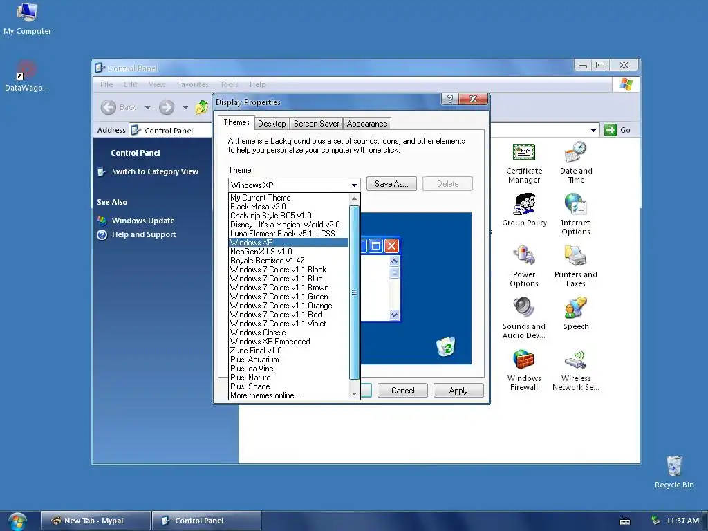Image resolution: width=708 pixels, height=531 pixels.
Task: Open the Date and Time icon
Action: coord(576,153)
